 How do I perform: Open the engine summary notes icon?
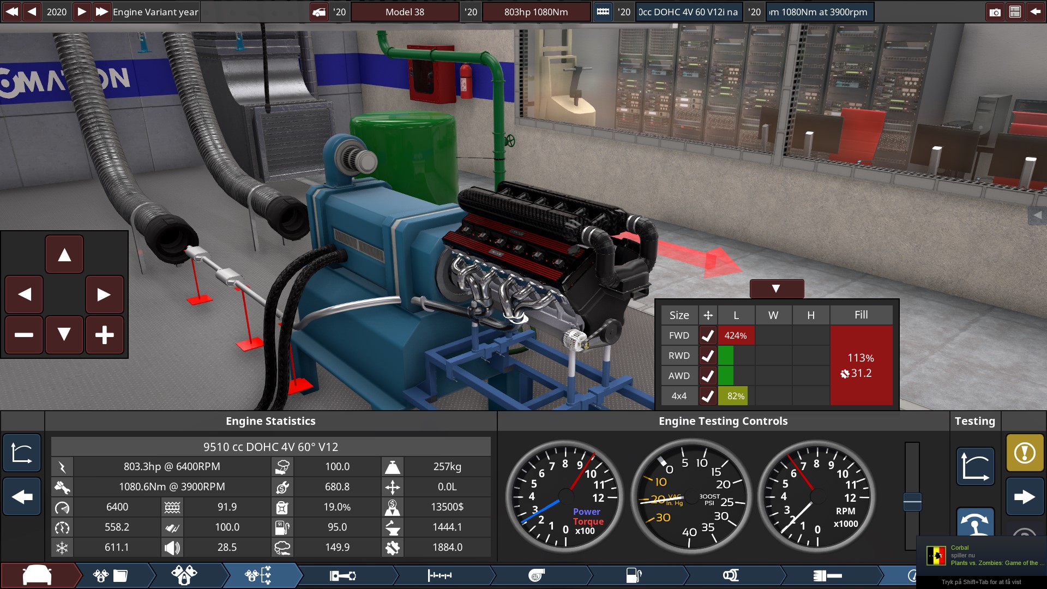1014,11
